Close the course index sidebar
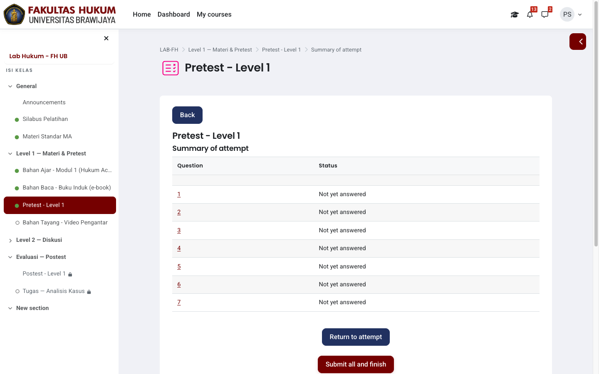This screenshot has width=599, height=374. click(106, 38)
